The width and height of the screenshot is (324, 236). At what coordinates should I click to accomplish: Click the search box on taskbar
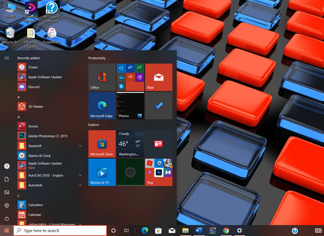coord(60,230)
